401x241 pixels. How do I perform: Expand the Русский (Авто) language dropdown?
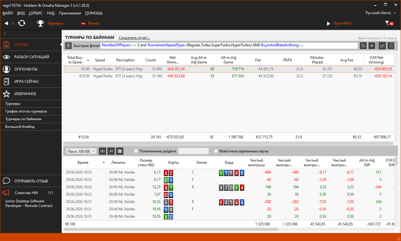click(380, 13)
